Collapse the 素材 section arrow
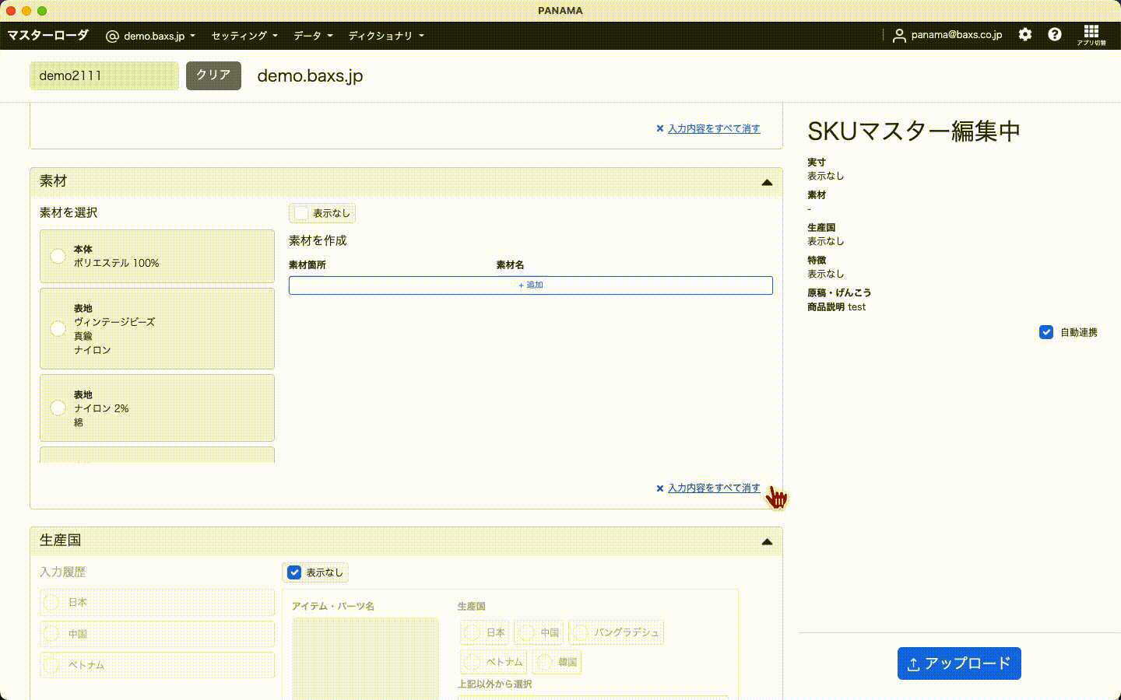The width and height of the screenshot is (1121, 700). (767, 183)
